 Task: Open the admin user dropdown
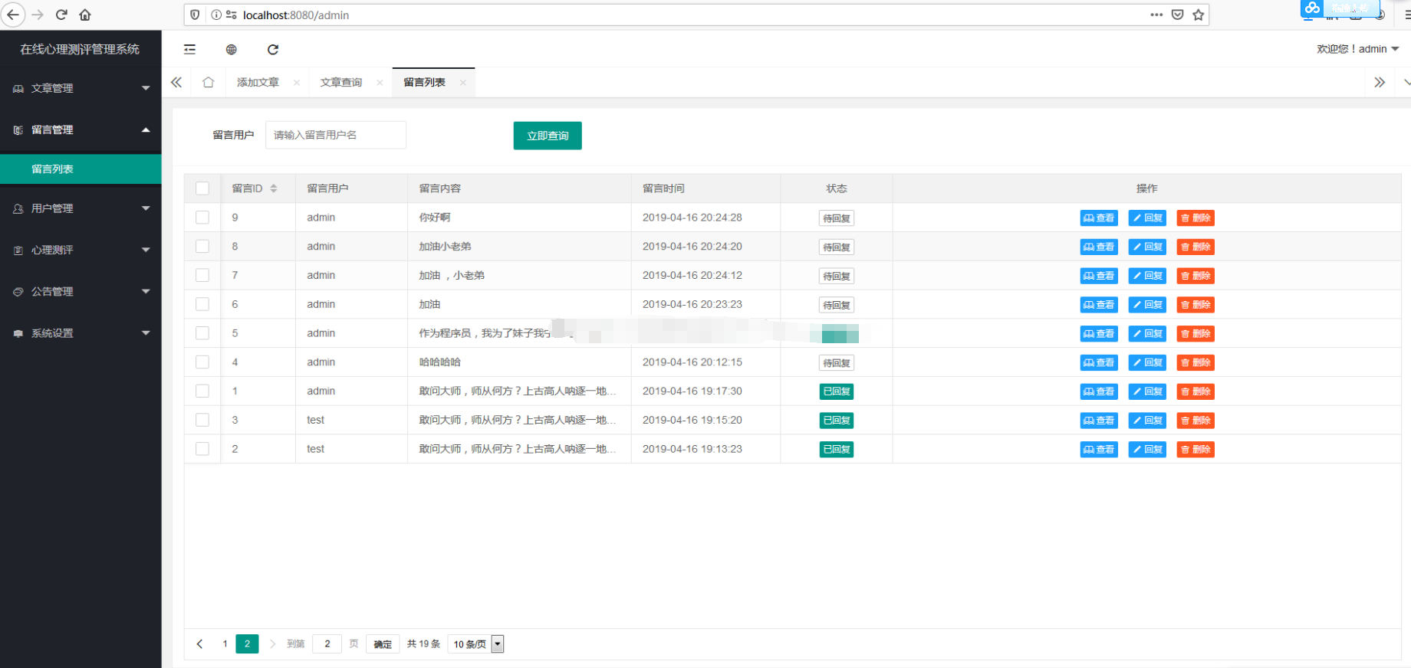pyautogui.click(x=1357, y=49)
